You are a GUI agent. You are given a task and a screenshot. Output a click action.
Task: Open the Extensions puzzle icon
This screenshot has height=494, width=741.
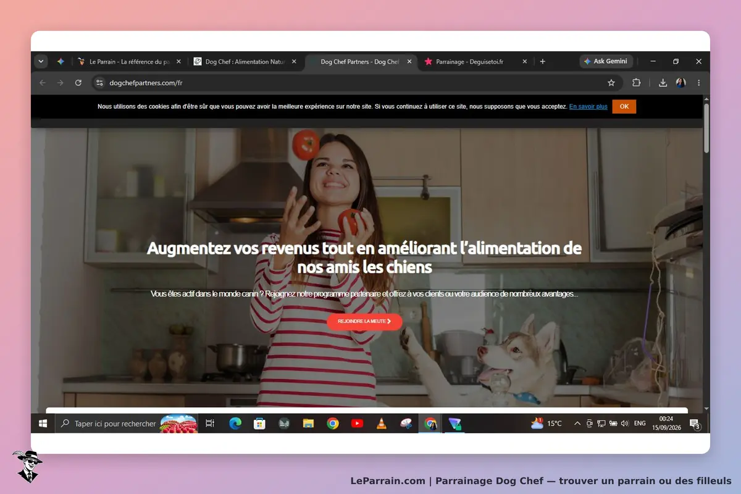tap(636, 83)
